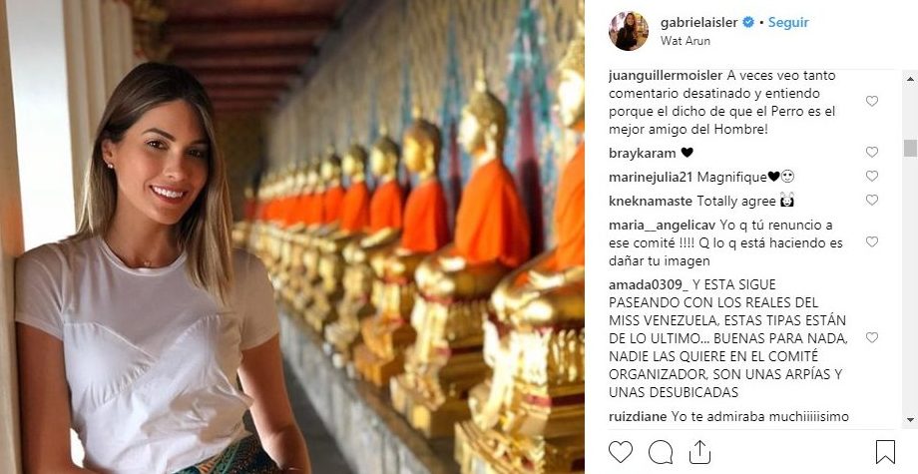Screen dimensions: 918x474
Task: Like kneknamaste's Totally agree comment heart
Action: (872, 201)
